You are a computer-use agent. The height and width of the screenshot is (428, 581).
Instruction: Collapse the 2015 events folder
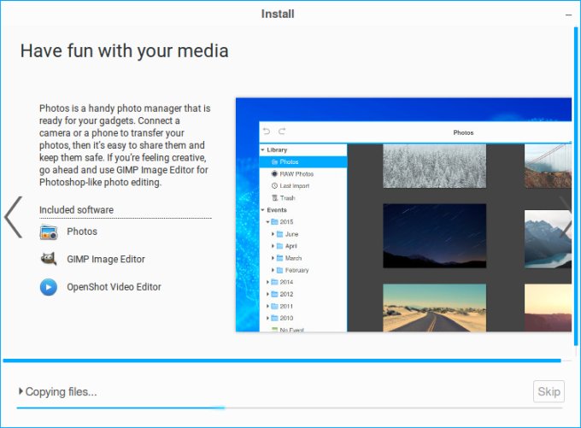[267, 222]
